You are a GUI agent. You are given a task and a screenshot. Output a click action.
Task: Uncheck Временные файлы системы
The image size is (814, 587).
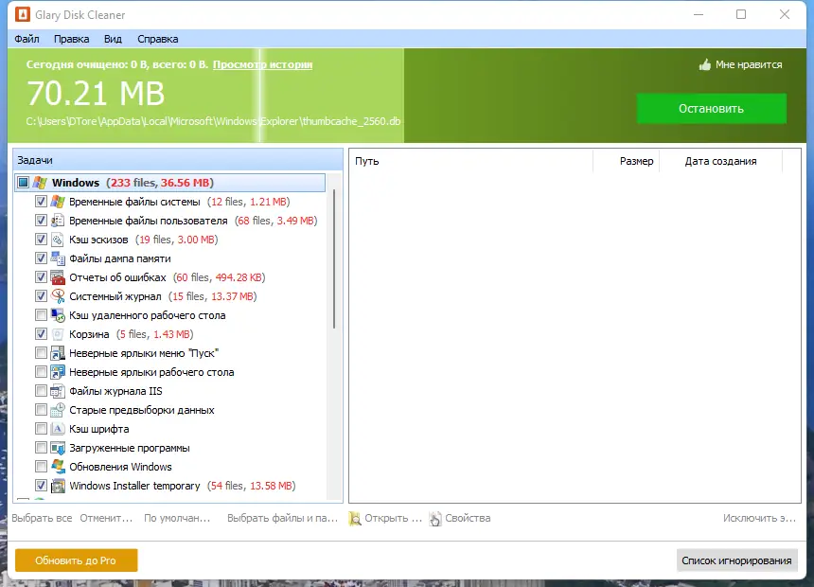41,202
